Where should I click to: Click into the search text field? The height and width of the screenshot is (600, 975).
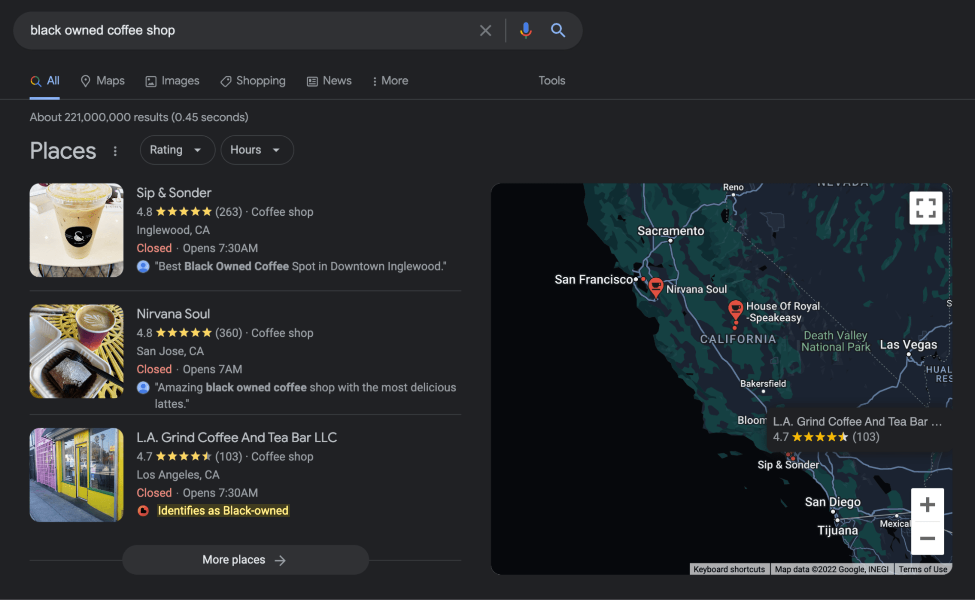pos(244,30)
